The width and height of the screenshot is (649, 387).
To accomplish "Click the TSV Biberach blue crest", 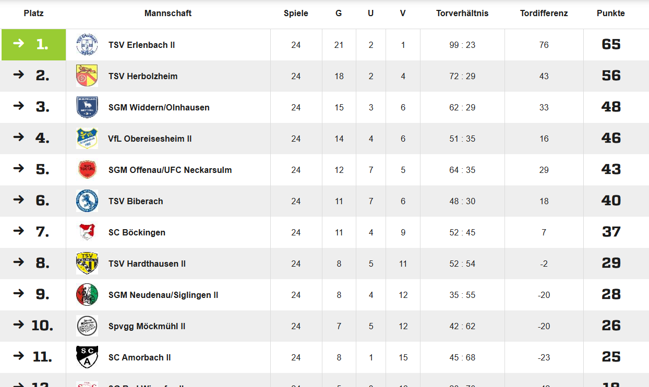I will [x=87, y=201].
